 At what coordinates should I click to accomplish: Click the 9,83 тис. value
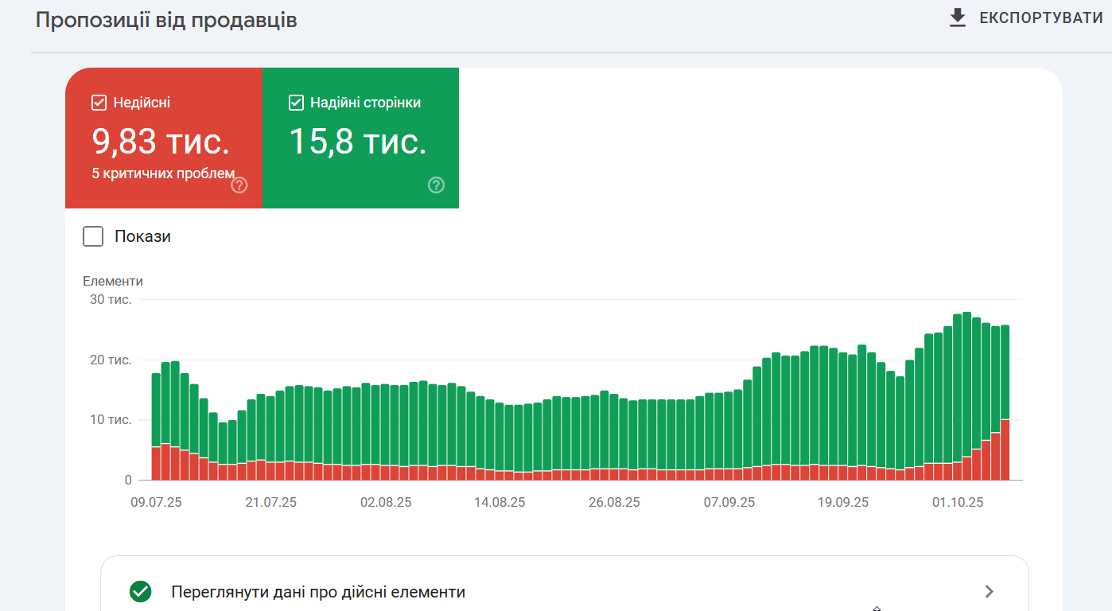tap(161, 141)
